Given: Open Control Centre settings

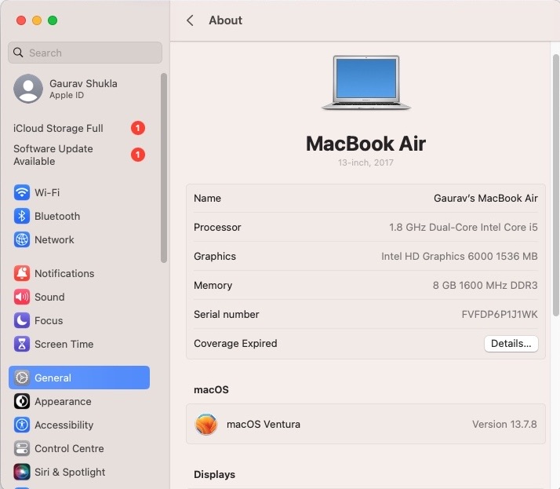Looking at the screenshot, I should 79,448.
